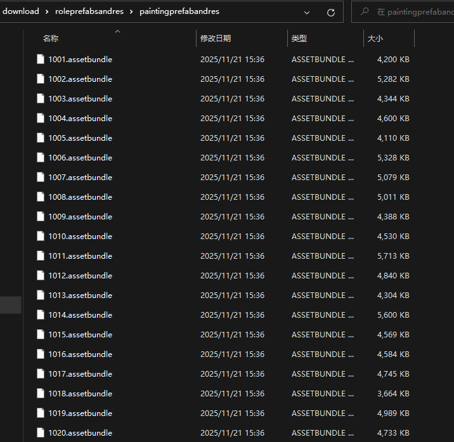Select file icon of 1003.assetbundle

click(41, 98)
